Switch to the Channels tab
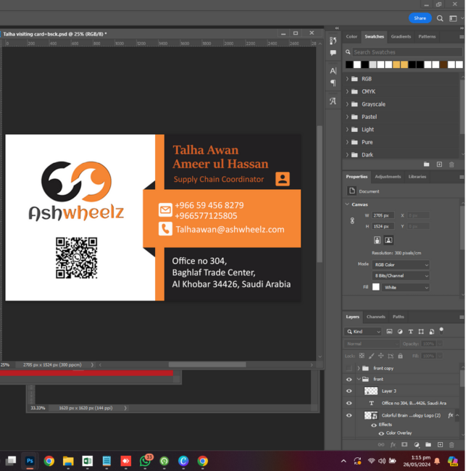 pos(376,317)
